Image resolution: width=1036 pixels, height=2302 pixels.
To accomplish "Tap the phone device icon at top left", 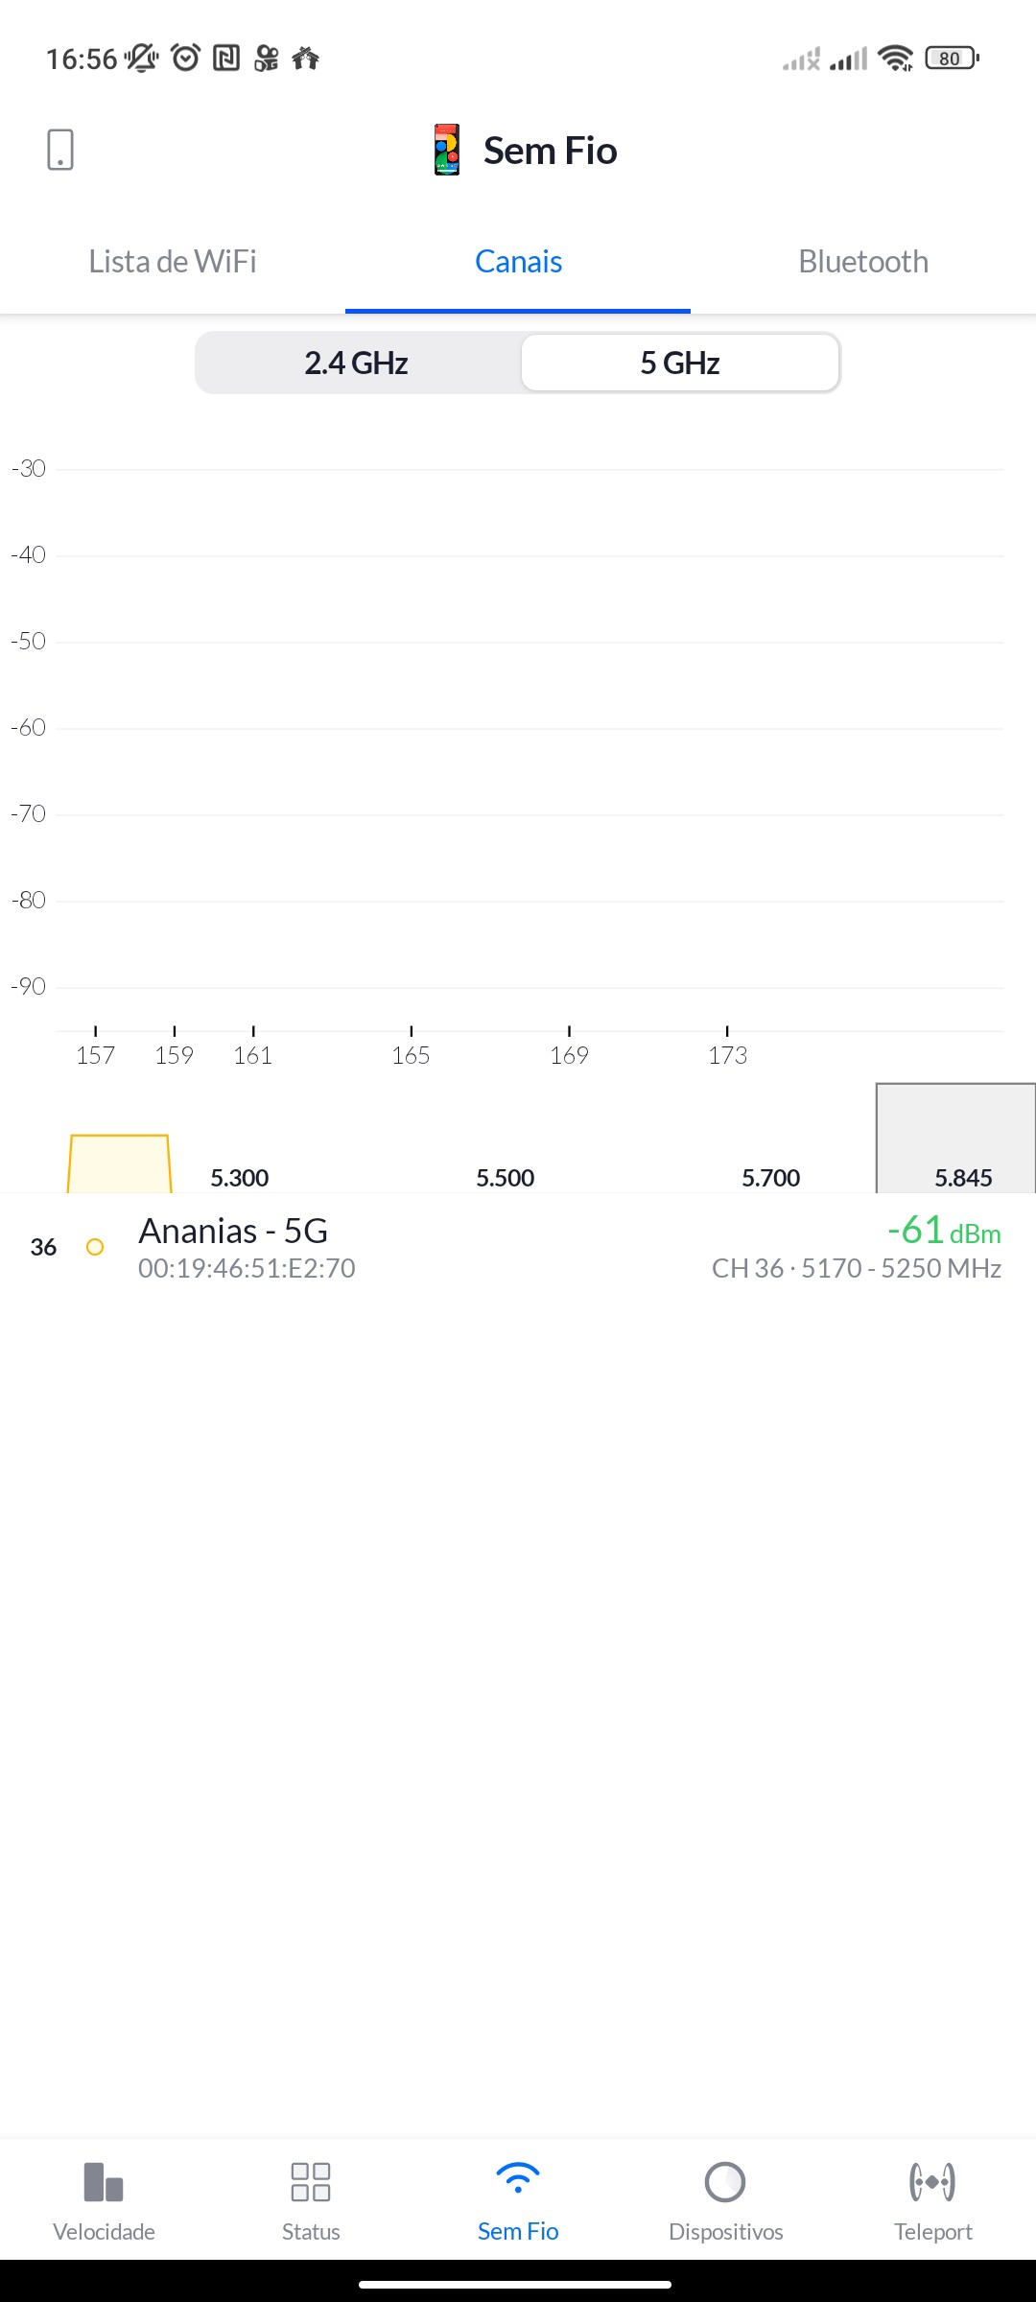I will coord(59,151).
